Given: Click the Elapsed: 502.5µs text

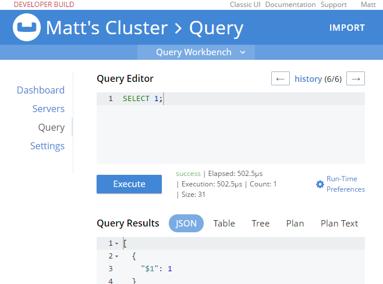Looking at the screenshot, I should click(235, 174).
